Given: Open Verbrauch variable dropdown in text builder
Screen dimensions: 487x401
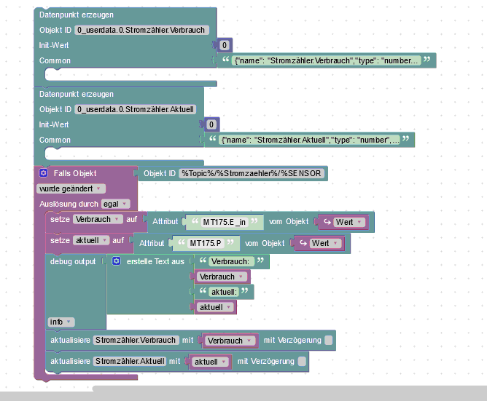Looking at the screenshot, I should 222,277.
